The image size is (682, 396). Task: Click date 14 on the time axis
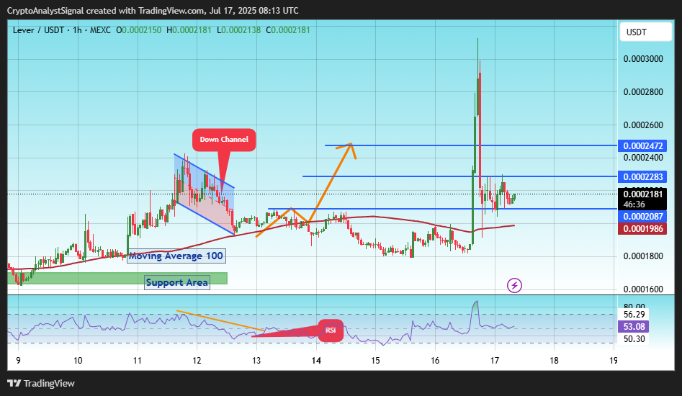316,360
